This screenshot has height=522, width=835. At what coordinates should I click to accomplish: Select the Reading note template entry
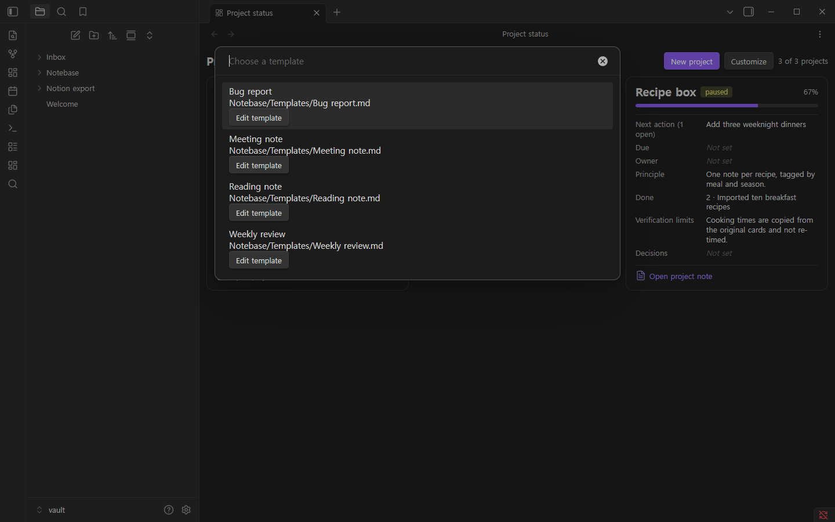point(418,201)
